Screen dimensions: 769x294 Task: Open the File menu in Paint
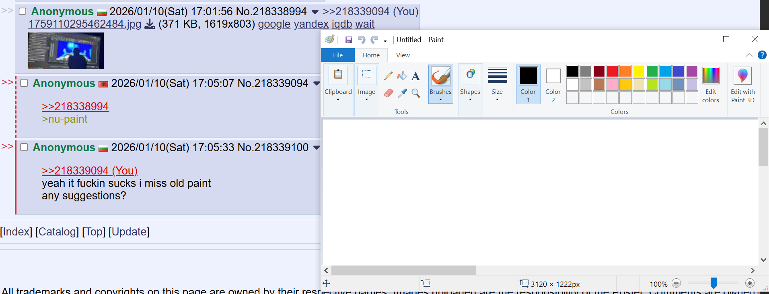click(338, 55)
